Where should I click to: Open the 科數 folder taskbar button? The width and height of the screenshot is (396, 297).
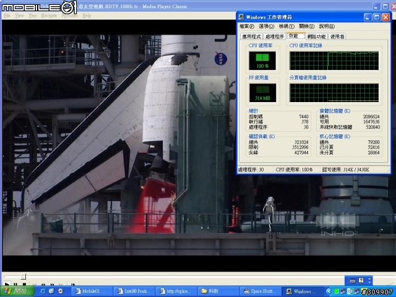point(218,291)
